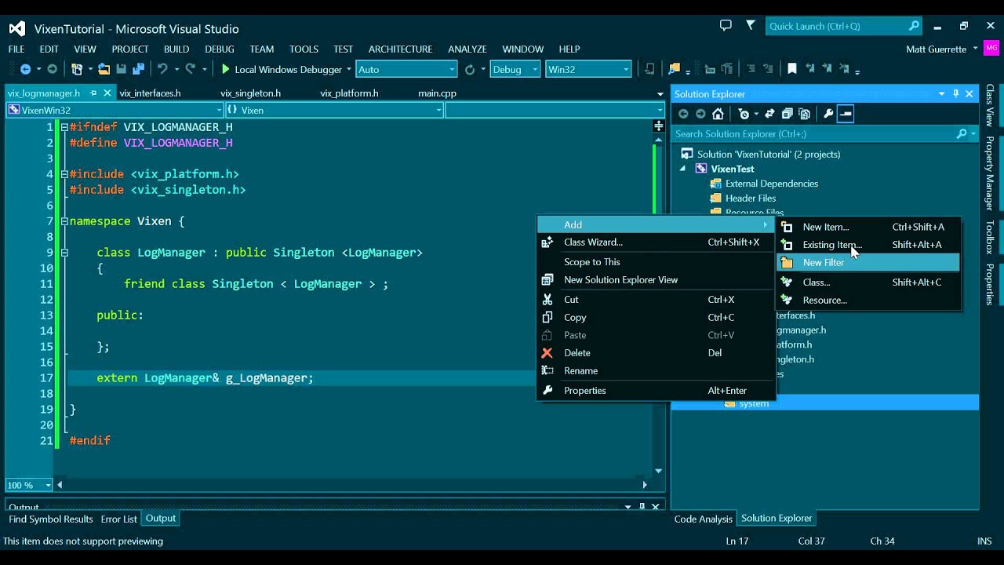The image size is (1004, 565).
Task: Click Solution Explorer Properties wrench icon
Action: tap(828, 114)
